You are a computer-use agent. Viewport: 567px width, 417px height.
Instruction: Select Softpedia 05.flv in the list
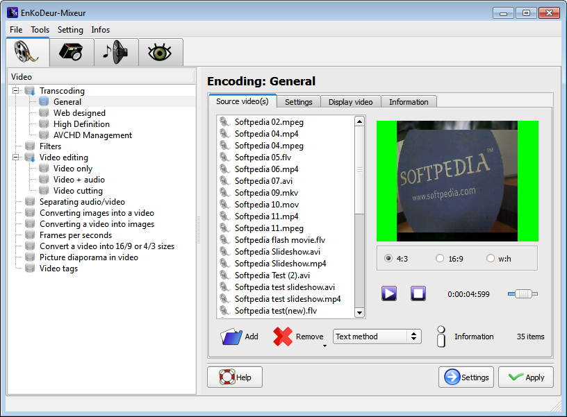click(263, 158)
